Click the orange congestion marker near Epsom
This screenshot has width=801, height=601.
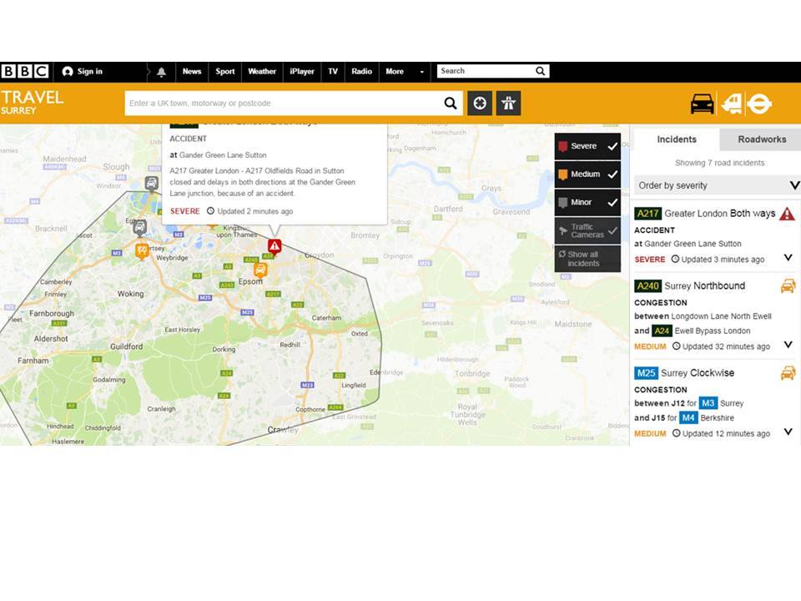(x=260, y=270)
